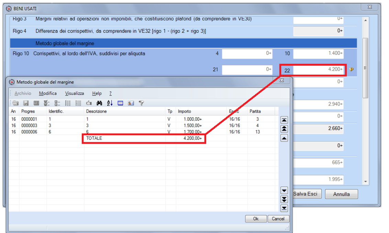Click the Rigo 10 field labeled 10
The width and height of the screenshot is (389, 233).
point(318,54)
